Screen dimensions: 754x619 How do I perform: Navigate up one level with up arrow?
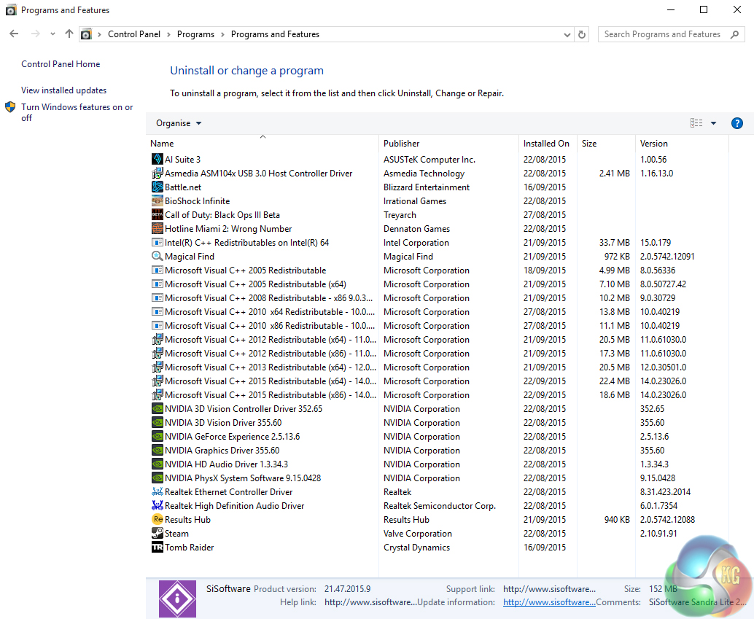coord(69,34)
